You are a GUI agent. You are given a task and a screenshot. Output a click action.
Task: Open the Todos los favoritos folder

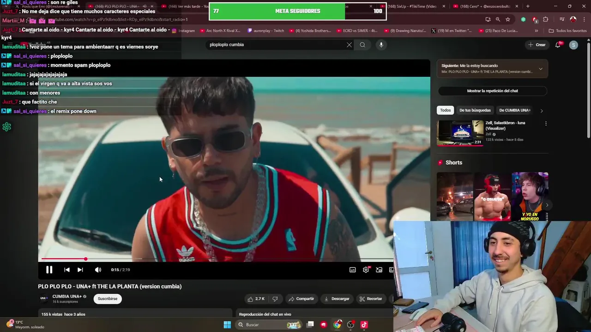567,31
